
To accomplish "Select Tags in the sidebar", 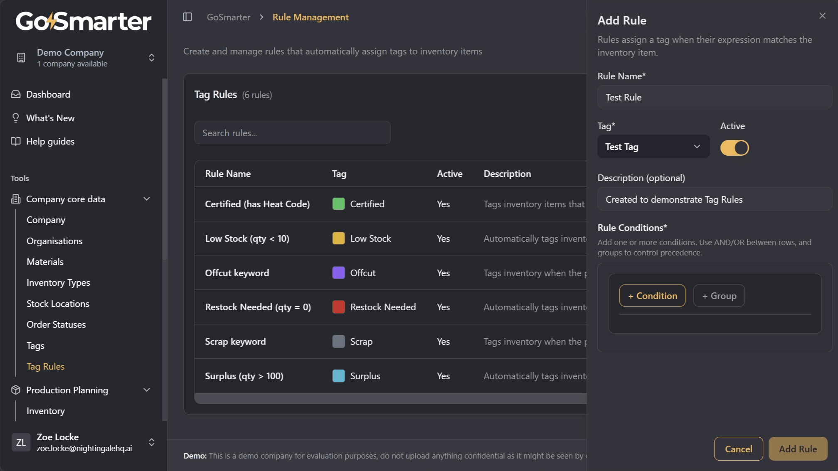I will pos(35,345).
